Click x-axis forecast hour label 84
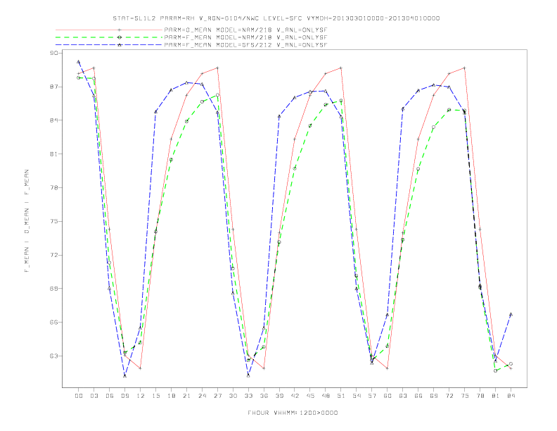 point(511,396)
